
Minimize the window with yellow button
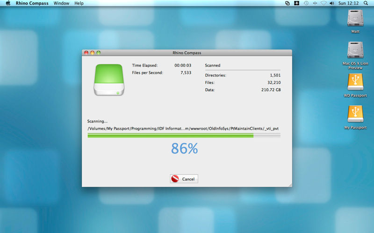pyautogui.click(x=92, y=53)
